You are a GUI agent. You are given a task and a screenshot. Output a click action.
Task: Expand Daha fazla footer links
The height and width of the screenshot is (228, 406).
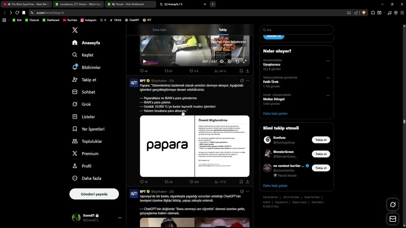[318, 202]
